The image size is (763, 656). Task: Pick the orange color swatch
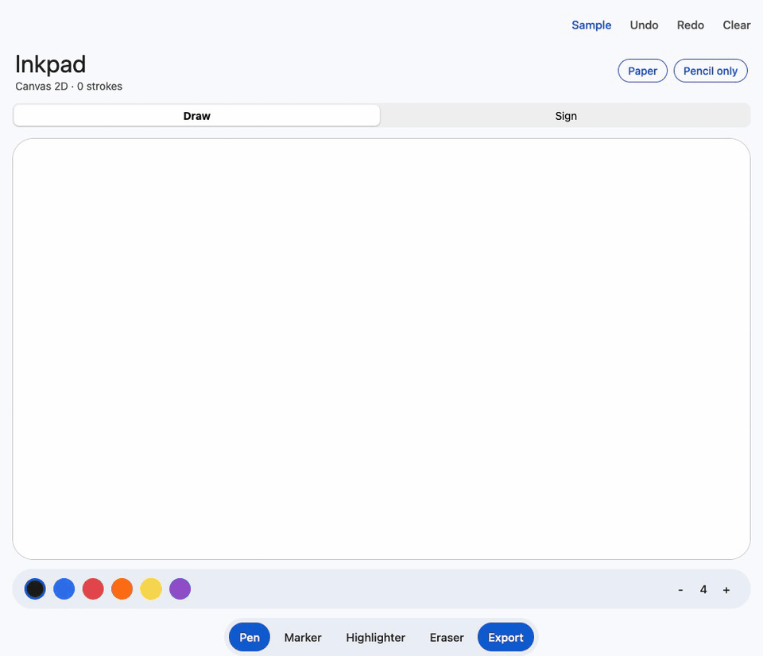[x=122, y=589]
